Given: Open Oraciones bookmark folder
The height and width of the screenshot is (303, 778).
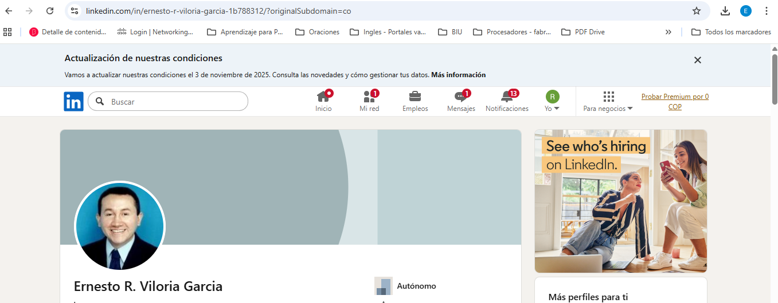Looking at the screenshot, I should tap(317, 32).
